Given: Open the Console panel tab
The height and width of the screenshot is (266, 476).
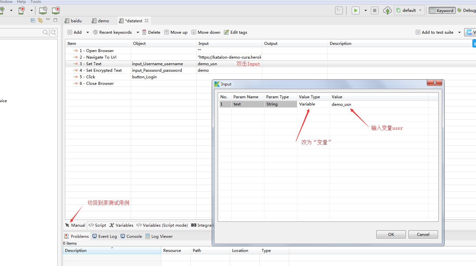Looking at the screenshot, I should (131, 236).
